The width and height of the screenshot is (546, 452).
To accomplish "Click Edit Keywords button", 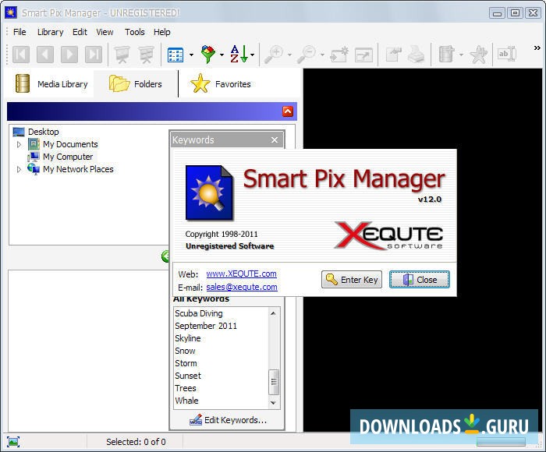I will [228, 420].
